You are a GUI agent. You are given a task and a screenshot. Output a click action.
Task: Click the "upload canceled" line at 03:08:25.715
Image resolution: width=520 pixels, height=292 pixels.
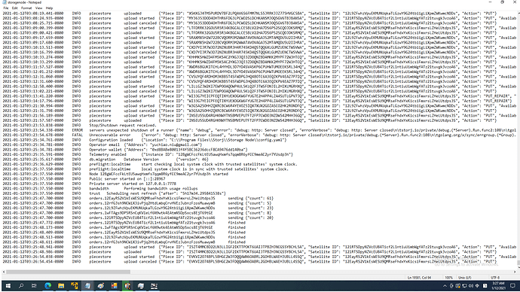pos(249,23)
